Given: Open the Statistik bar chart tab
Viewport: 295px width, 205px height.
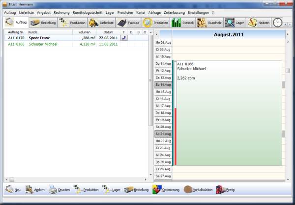Looking at the screenshot, I should pyautogui.click(x=183, y=23).
